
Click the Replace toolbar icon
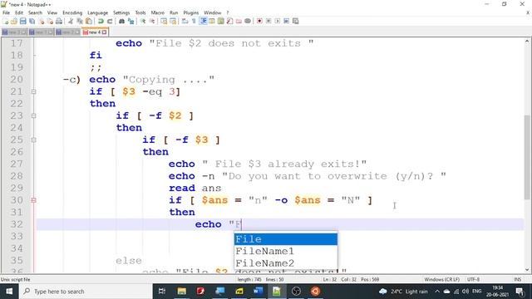pyautogui.click(x=131, y=21)
